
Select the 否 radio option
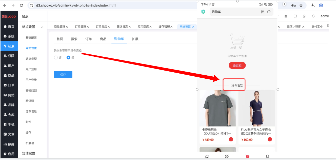coord(56,57)
